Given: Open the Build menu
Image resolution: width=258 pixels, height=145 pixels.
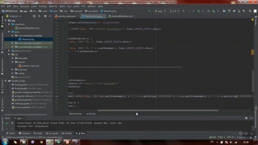Looking at the screenshot, I should (x=62, y=6).
